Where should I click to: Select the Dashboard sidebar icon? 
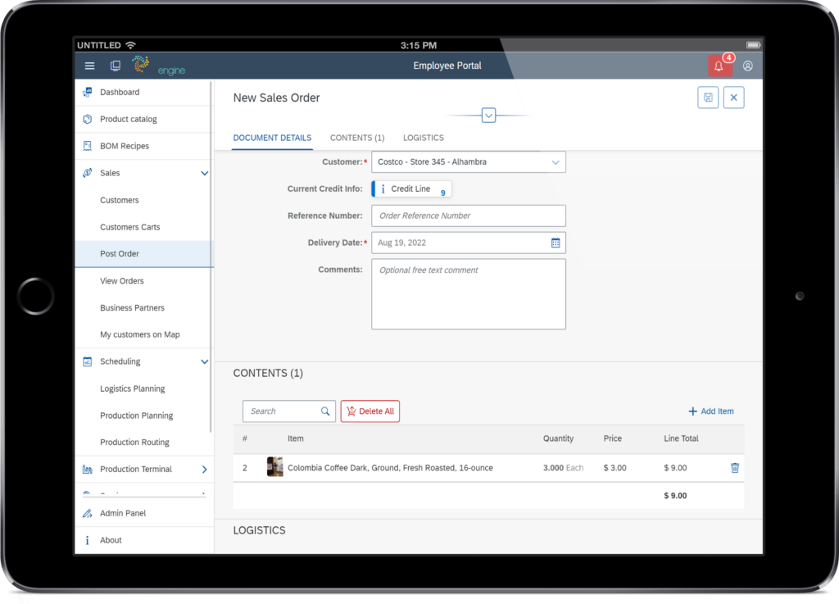(x=86, y=92)
